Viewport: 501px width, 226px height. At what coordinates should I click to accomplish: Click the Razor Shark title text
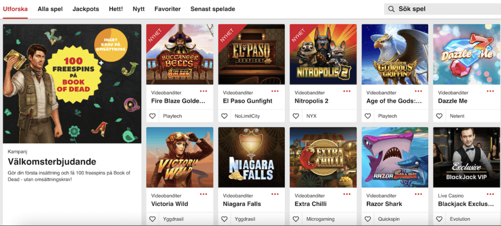[x=385, y=204]
